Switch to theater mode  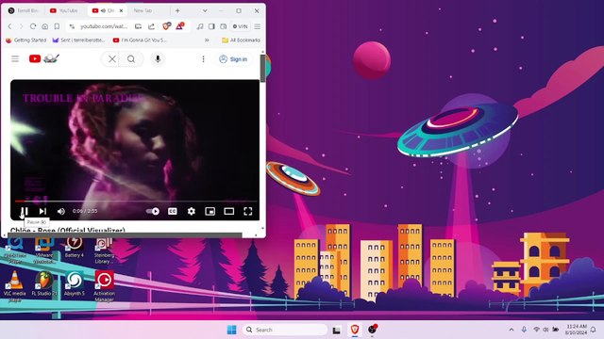[229, 211]
